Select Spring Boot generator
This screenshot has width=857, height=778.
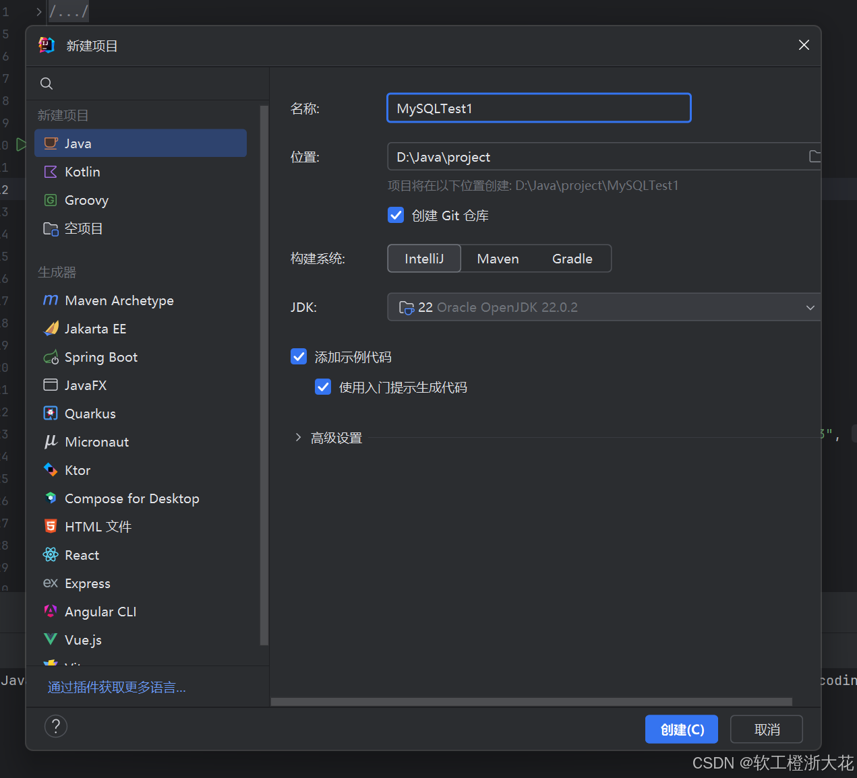[x=140, y=357]
